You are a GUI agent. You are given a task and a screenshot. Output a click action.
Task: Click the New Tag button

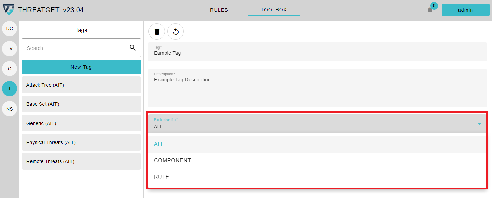point(81,67)
